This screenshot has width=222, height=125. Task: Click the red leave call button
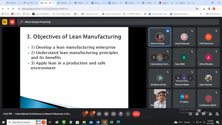tap(136, 114)
